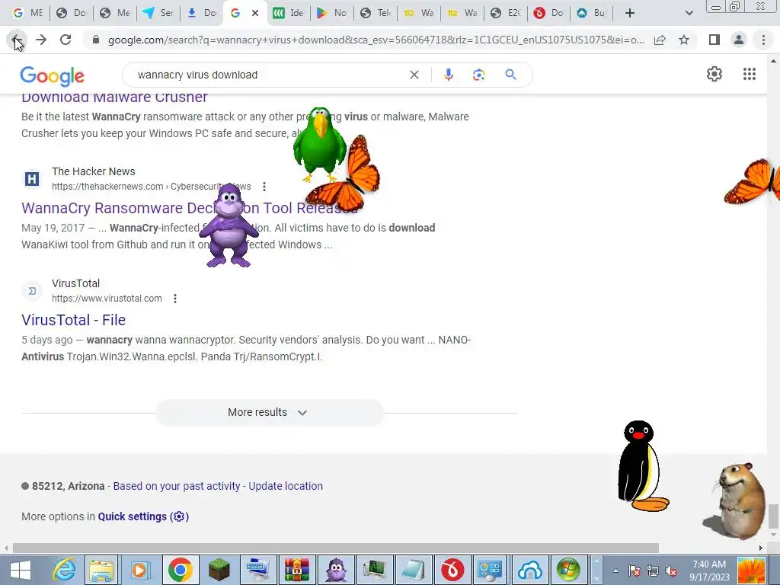Open muted volume icon in tray
Screen dimensions: 780x585
(x=671, y=571)
